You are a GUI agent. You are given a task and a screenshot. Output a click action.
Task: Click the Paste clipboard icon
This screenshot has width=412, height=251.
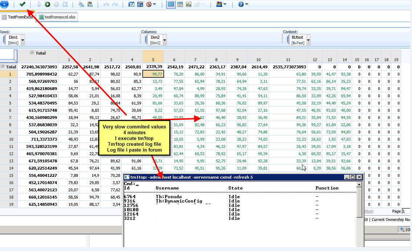pyautogui.click(x=90, y=4)
